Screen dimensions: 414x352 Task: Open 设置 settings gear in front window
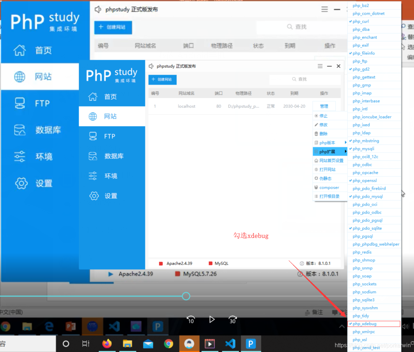click(94, 196)
